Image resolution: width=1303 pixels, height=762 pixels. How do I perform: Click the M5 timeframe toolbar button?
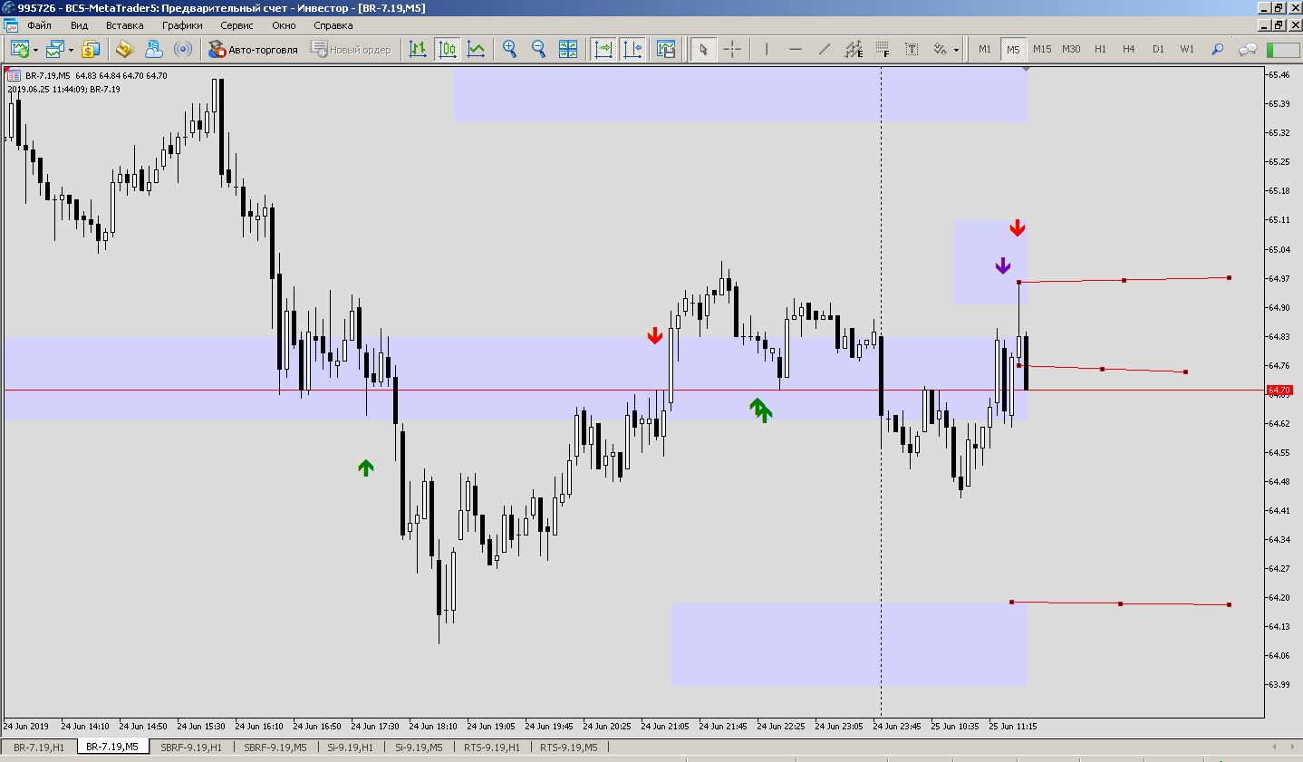[1013, 49]
